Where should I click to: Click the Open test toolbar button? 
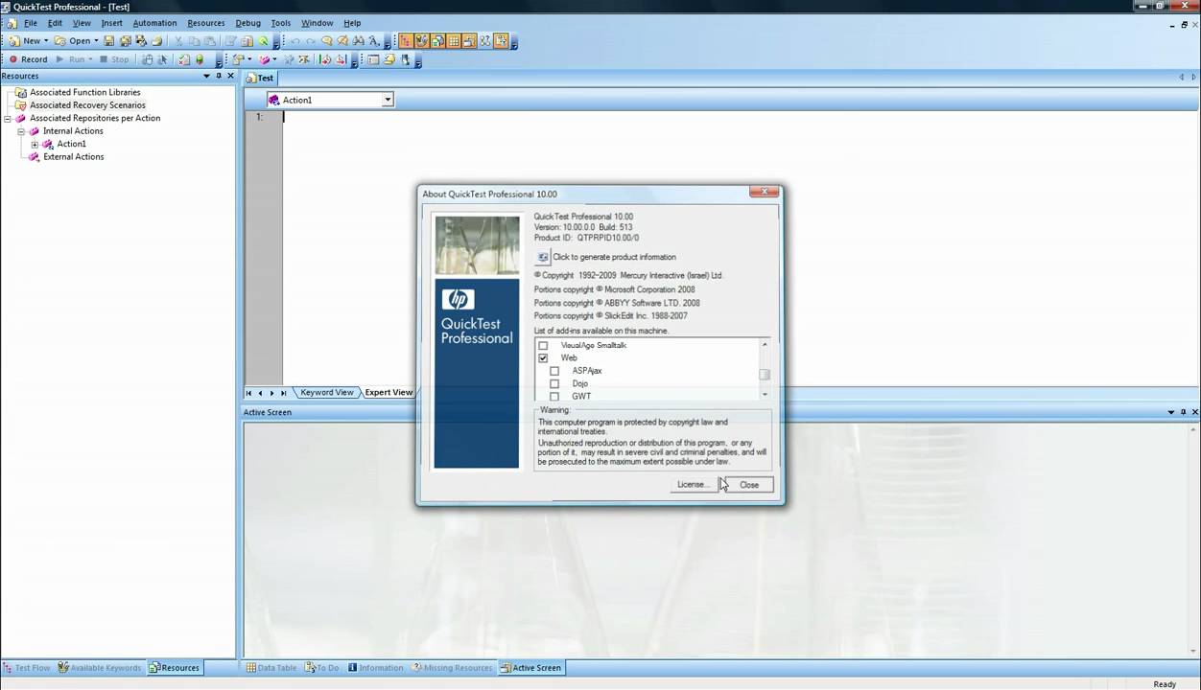click(x=73, y=41)
